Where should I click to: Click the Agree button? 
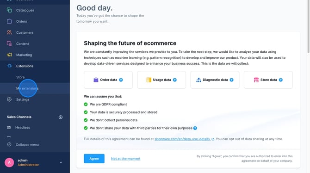[94, 159]
